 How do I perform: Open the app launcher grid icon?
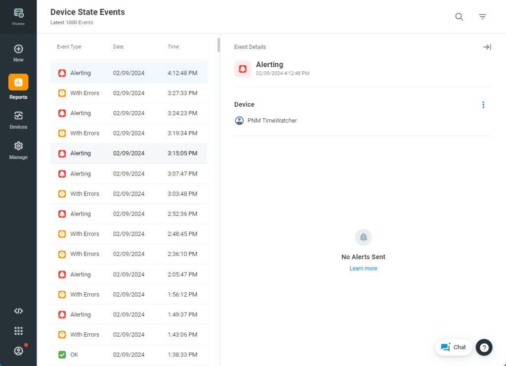18,330
